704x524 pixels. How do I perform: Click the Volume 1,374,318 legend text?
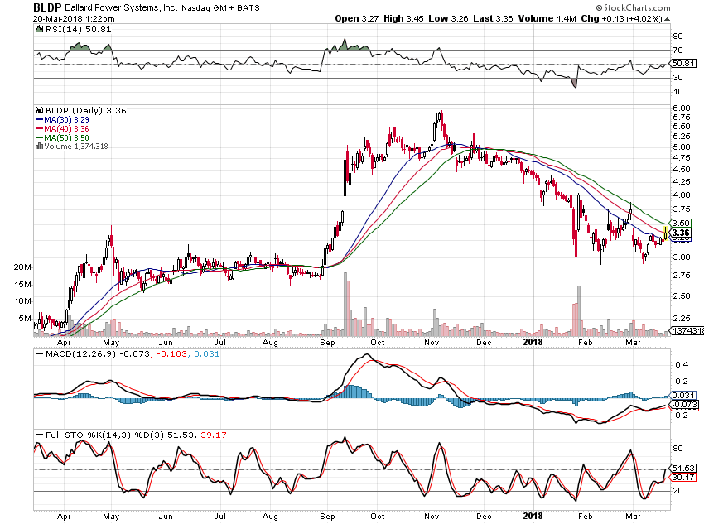point(76,147)
